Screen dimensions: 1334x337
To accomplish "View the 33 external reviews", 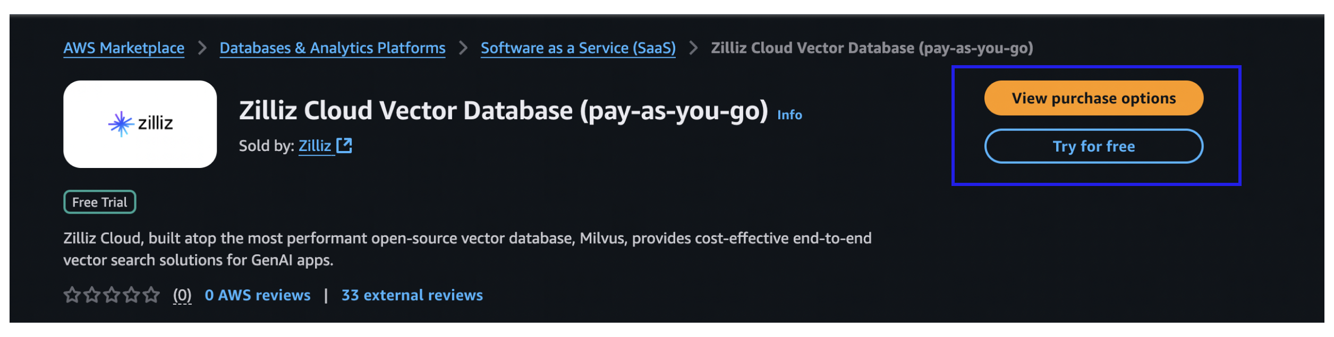I will (412, 295).
